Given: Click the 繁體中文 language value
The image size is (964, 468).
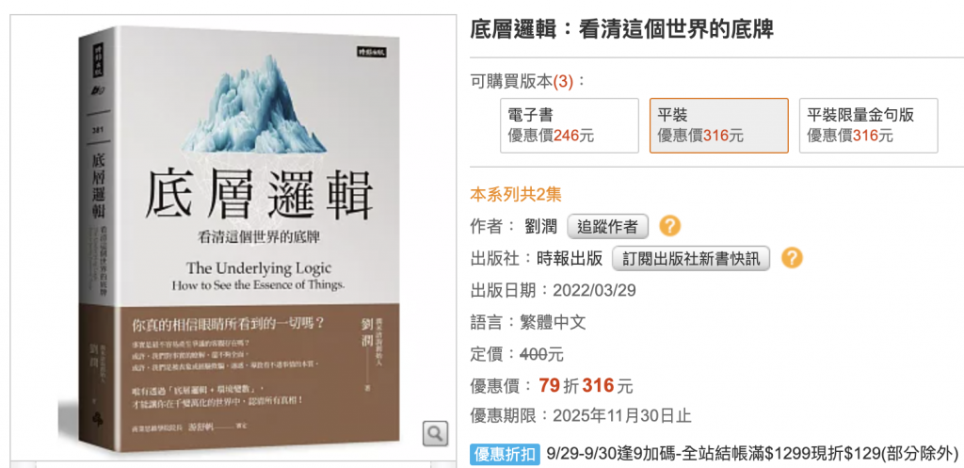Looking at the screenshot, I should click(x=552, y=322).
